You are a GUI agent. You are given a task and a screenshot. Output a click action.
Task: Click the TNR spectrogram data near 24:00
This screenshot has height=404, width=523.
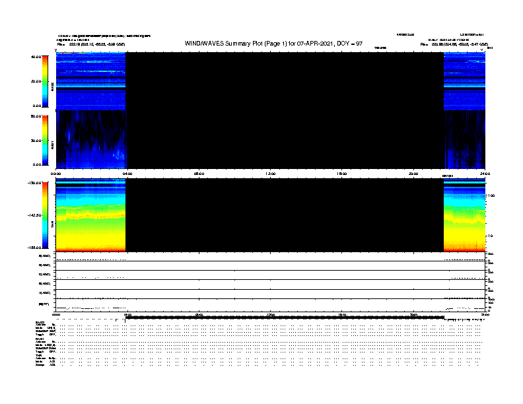tap(464, 215)
